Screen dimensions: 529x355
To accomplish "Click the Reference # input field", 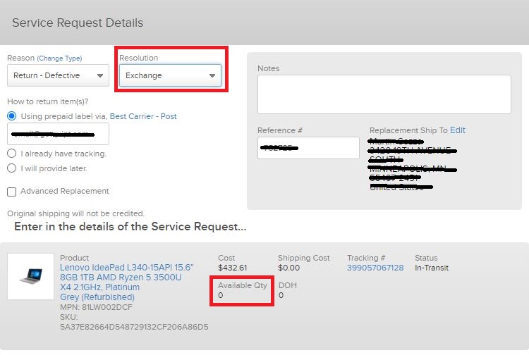I will 308,148.
